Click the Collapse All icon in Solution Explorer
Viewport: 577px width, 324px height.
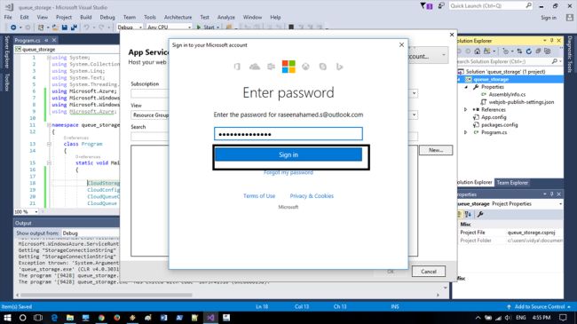point(538,51)
